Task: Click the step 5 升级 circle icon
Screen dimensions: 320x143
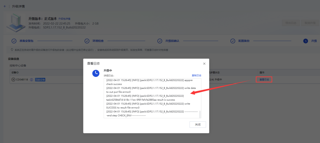Action: click(x=306, y=41)
